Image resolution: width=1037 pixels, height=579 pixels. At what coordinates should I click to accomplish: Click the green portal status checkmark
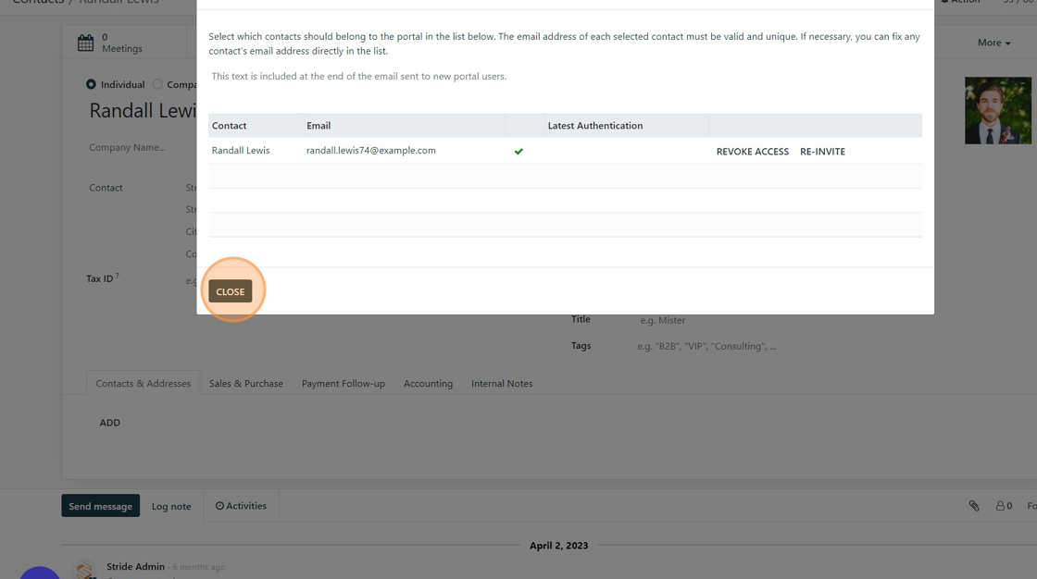coord(518,152)
